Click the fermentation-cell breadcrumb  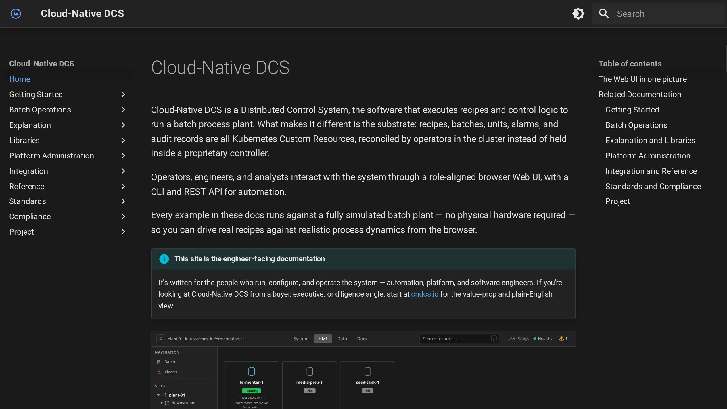tap(230, 339)
